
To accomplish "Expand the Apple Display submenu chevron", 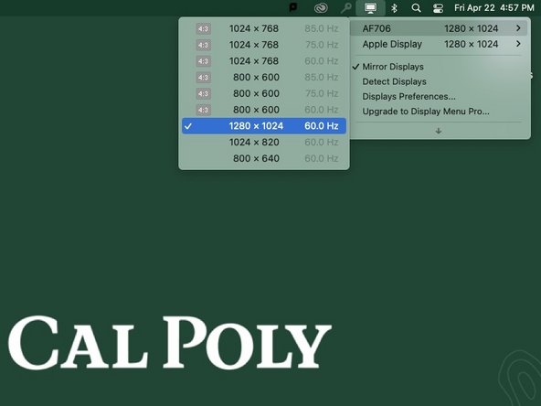I will pos(518,44).
